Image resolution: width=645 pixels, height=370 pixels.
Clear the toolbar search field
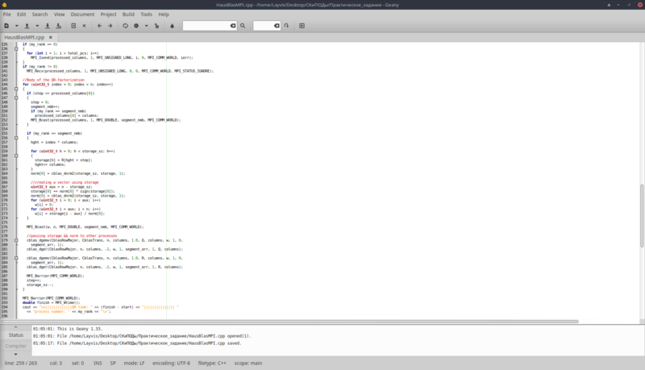(x=233, y=26)
